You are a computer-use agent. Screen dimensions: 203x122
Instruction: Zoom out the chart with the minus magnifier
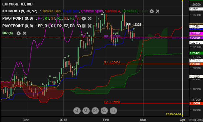pos(86,111)
